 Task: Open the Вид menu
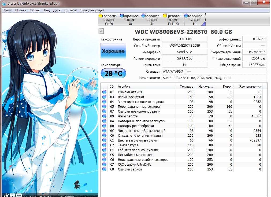47,10
